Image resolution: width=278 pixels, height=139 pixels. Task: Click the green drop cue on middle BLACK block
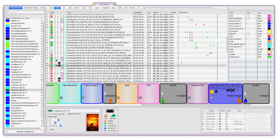pos(163,100)
